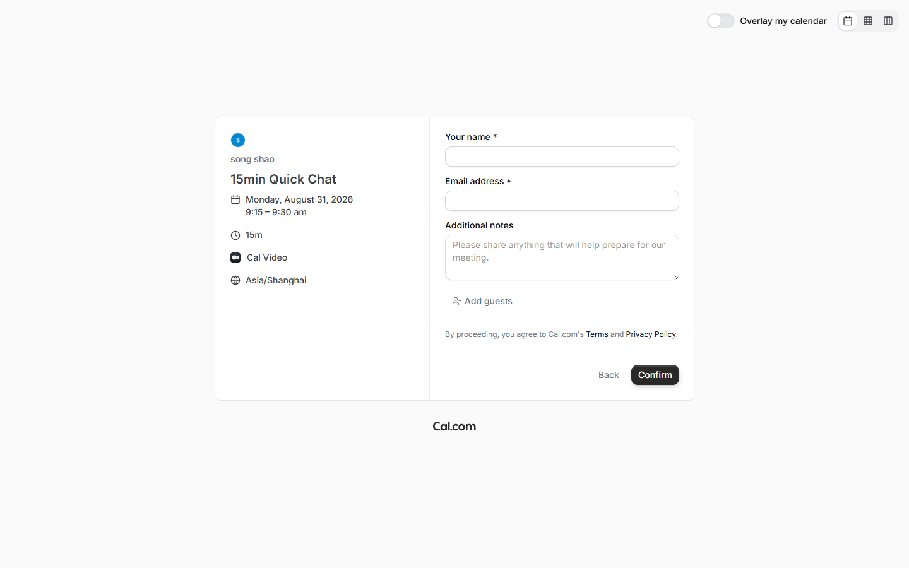Image resolution: width=909 pixels, height=568 pixels.
Task: Click the calendar icon beside the date
Action: tap(235, 199)
